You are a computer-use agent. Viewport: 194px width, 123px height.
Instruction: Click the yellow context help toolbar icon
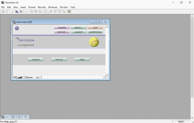click(69, 12)
